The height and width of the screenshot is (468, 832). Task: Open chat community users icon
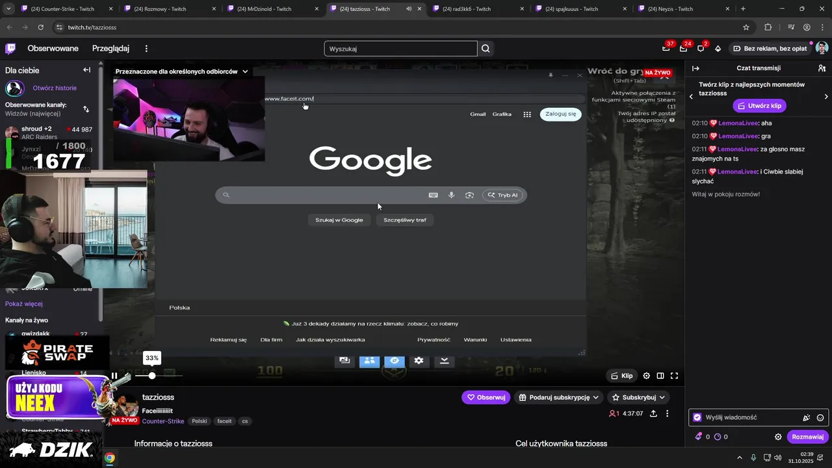tap(822, 68)
